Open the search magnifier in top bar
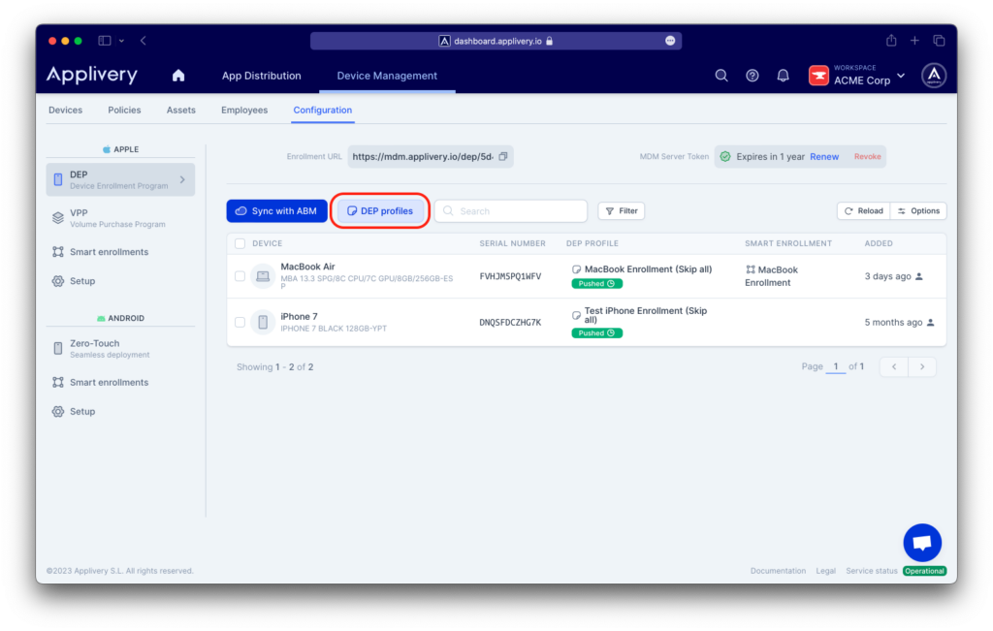This screenshot has height=631, width=993. point(721,76)
